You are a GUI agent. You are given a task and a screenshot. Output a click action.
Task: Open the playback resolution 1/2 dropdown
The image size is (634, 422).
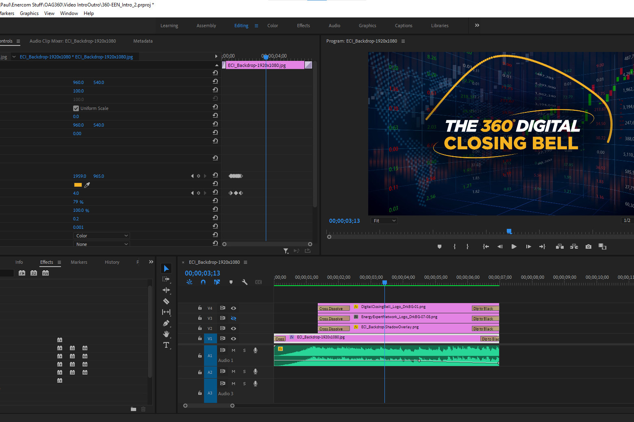pyautogui.click(x=628, y=221)
